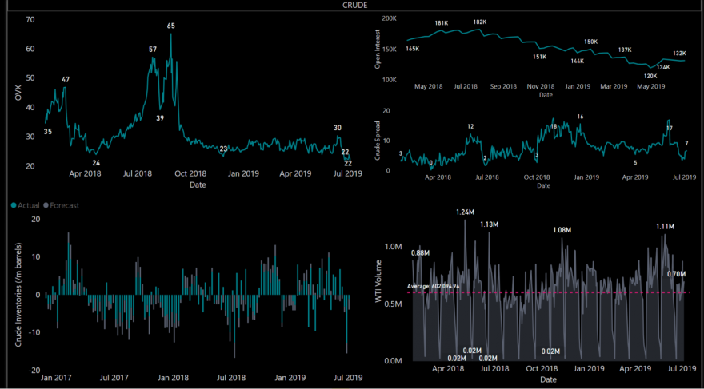
Task: Click the 120K open interest low point
Action: pyautogui.click(x=650, y=76)
